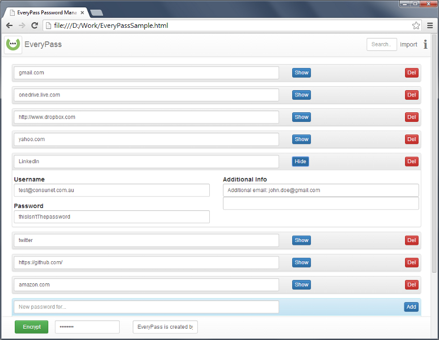The image size is (439, 340).
Task: Show the onedrive.live.com entry details
Action: (x=301, y=95)
